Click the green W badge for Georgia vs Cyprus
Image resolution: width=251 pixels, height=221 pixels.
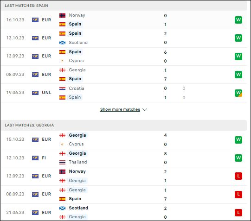(x=238, y=139)
